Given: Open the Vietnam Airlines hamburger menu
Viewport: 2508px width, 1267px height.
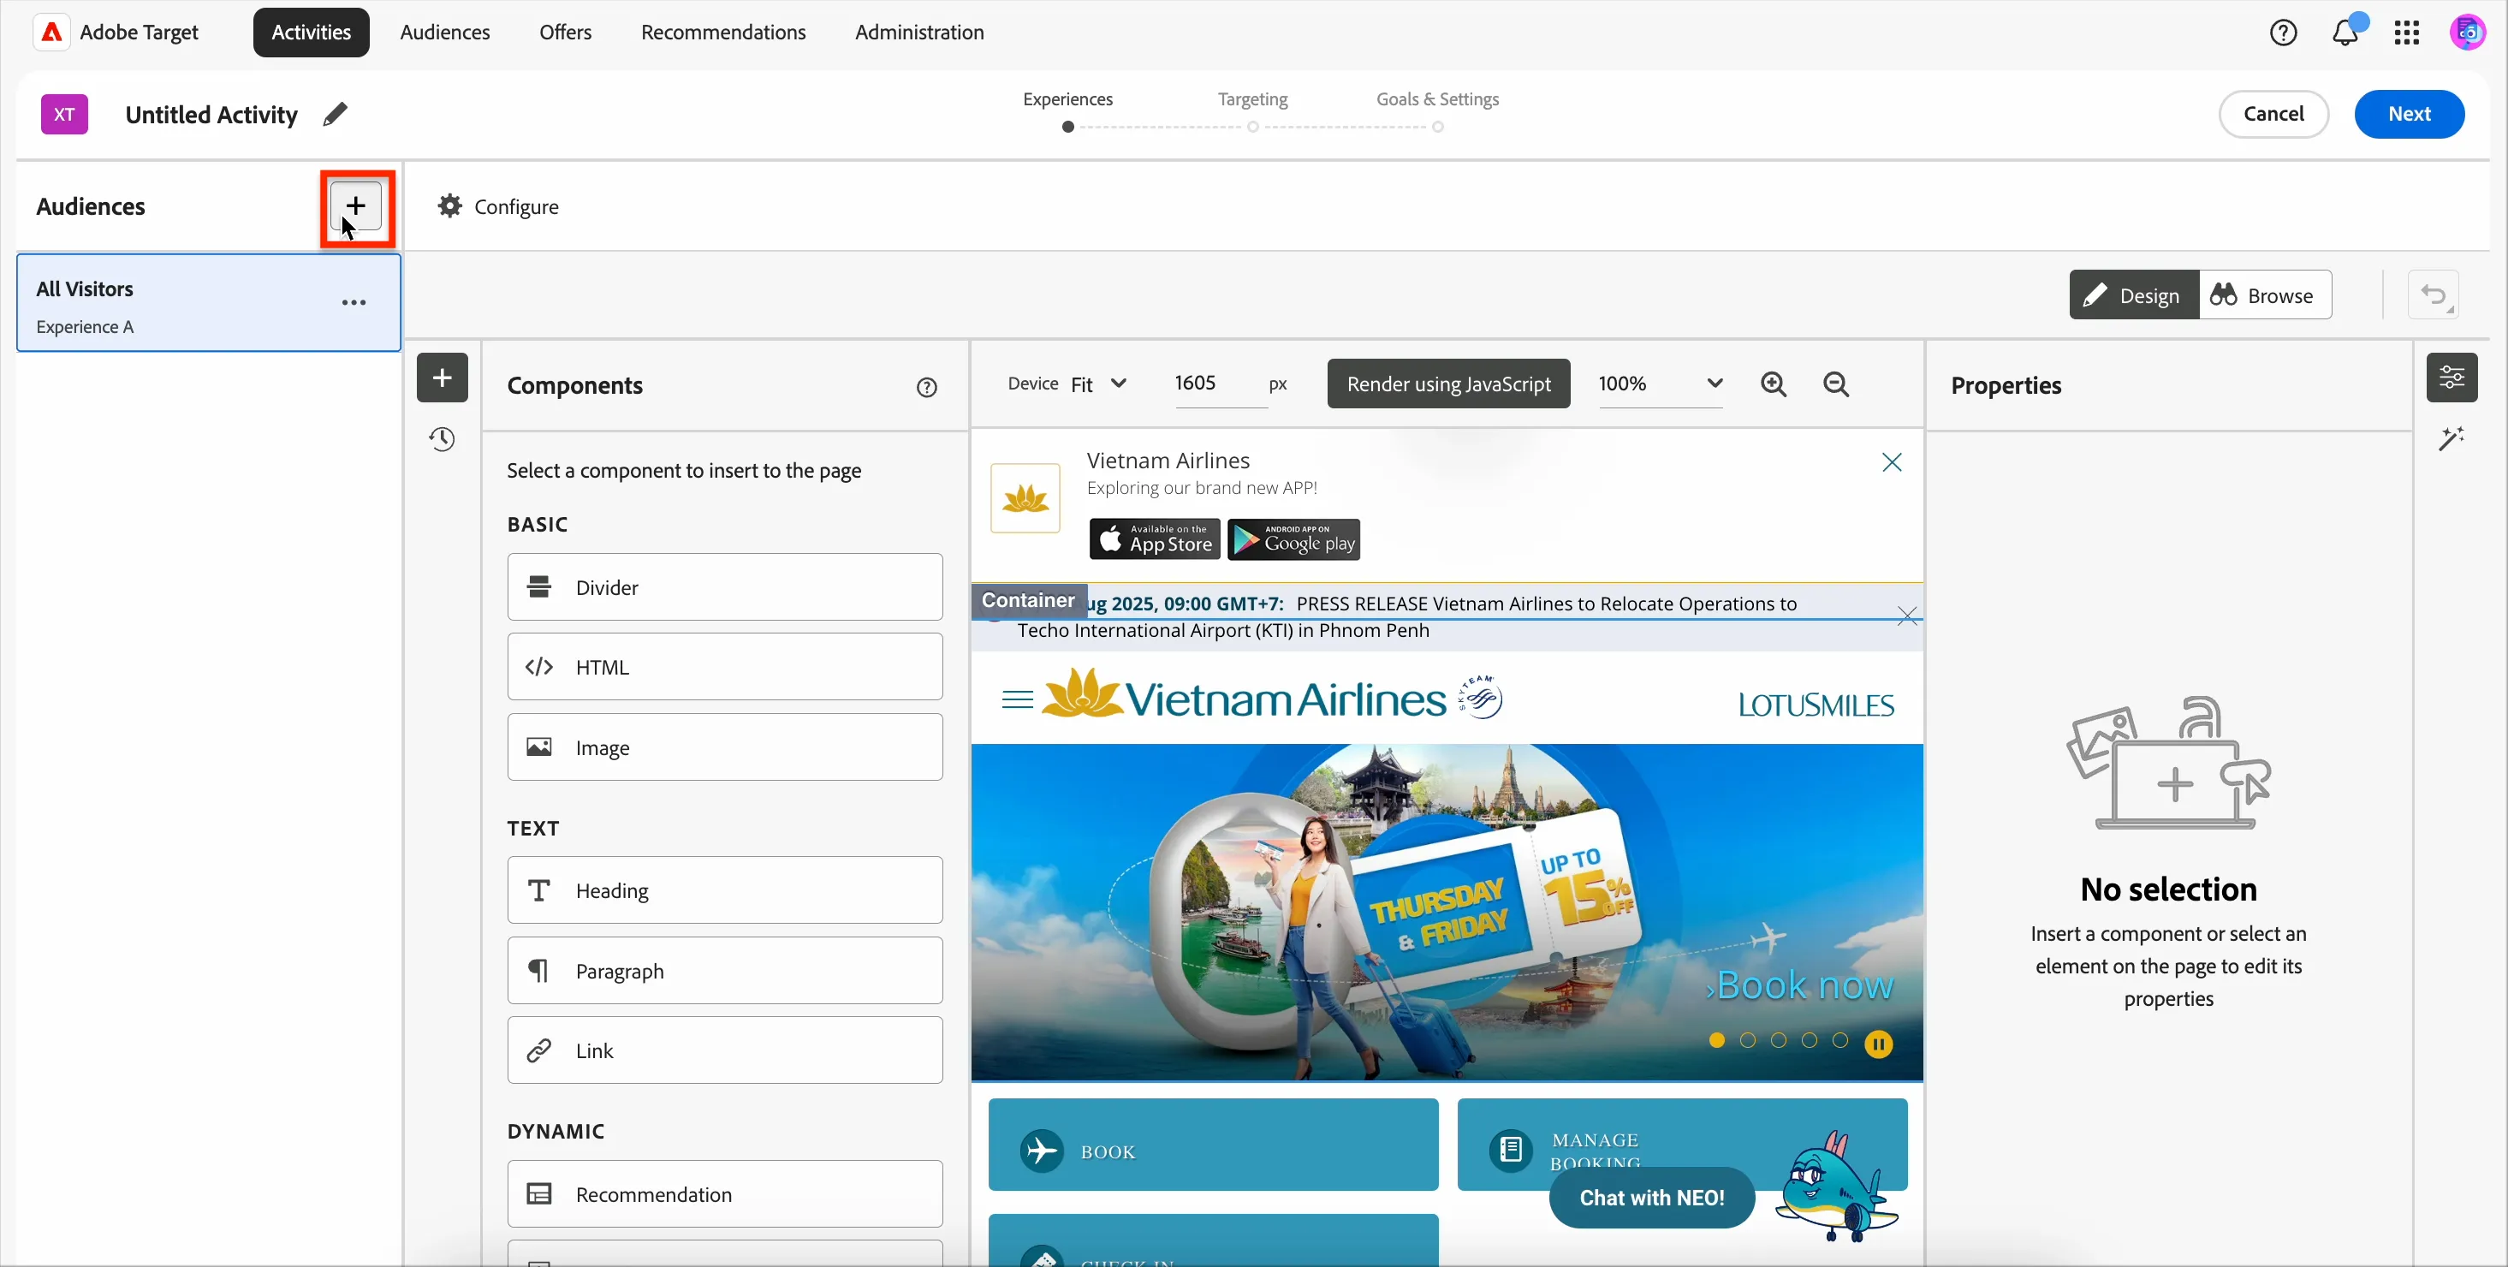Looking at the screenshot, I should [x=1016, y=700].
